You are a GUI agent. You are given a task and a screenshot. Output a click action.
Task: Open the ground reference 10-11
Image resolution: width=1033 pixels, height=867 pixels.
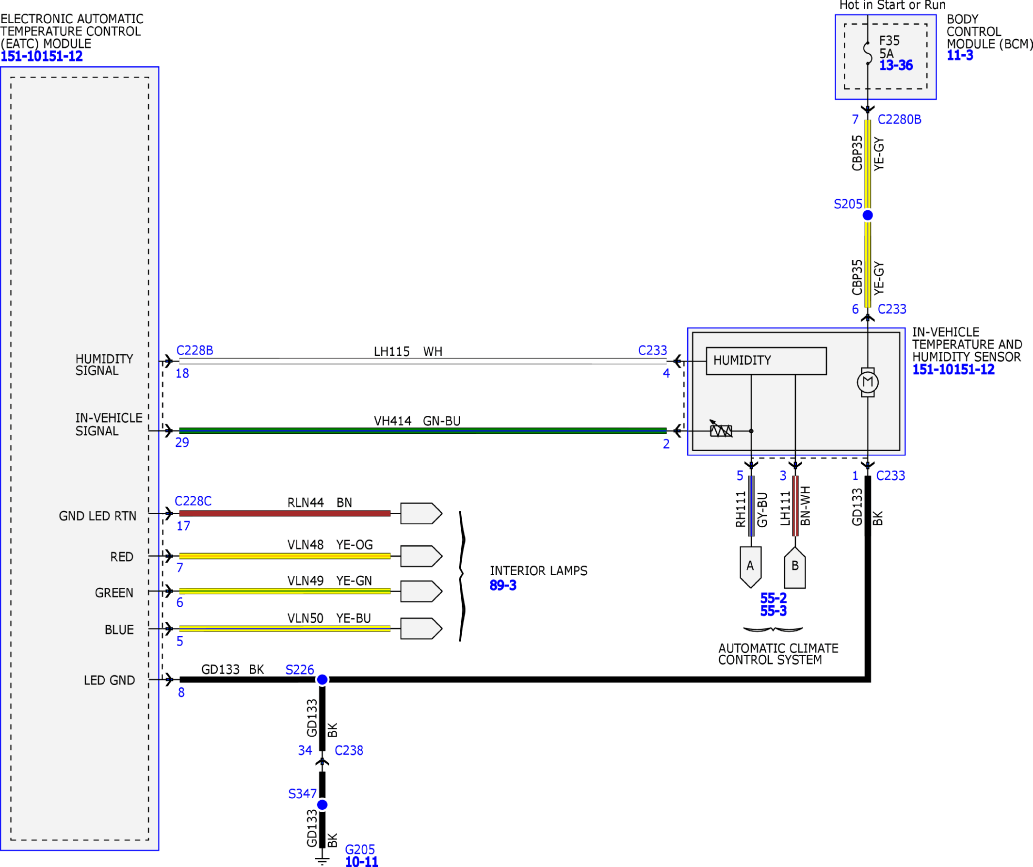coord(362,861)
